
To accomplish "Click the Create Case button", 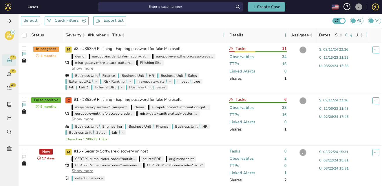I will (266, 7).
